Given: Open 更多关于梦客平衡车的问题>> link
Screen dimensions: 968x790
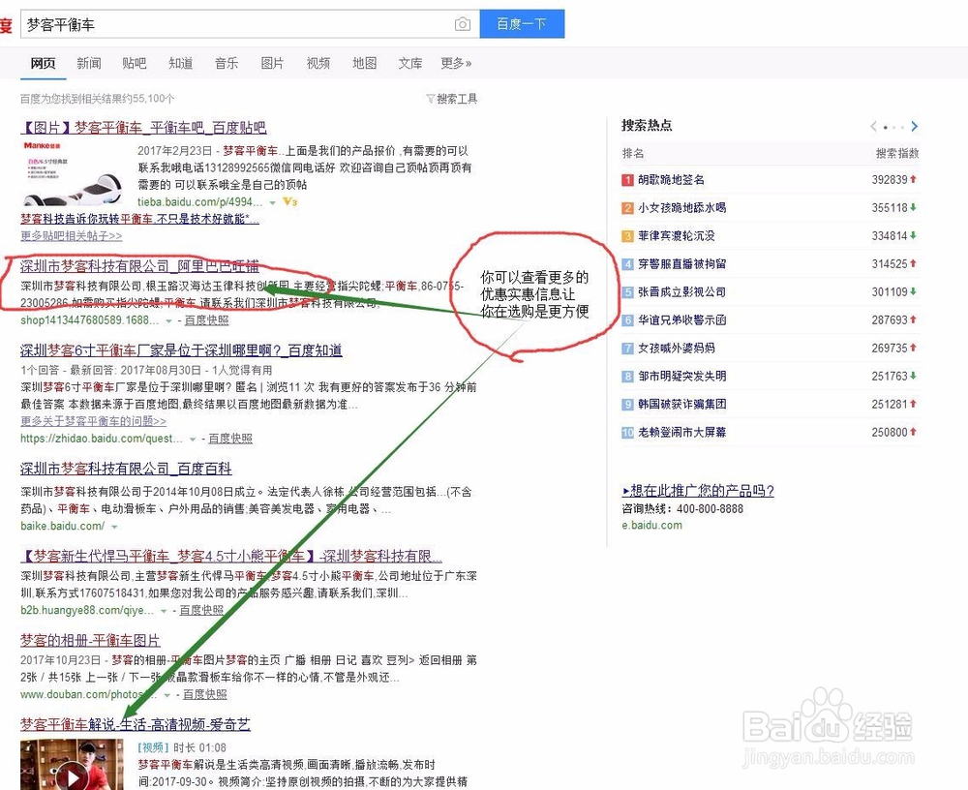Looking at the screenshot, I should coord(93,421).
